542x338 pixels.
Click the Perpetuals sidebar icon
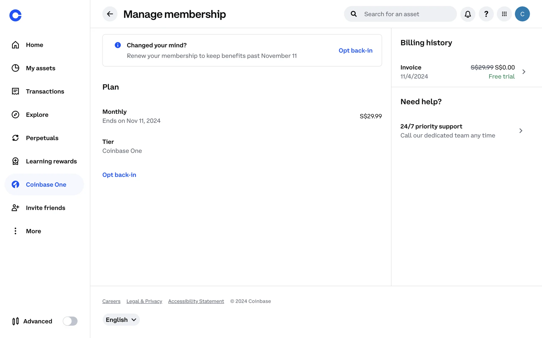click(x=15, y=138)
